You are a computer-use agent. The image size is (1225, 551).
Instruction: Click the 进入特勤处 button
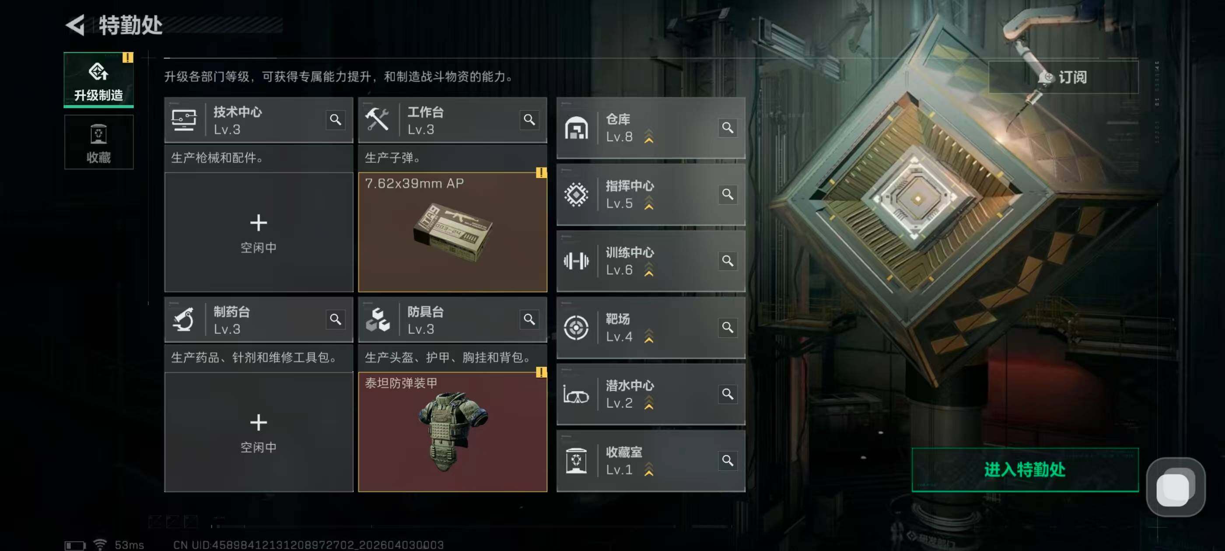[x=1025, y=470]
